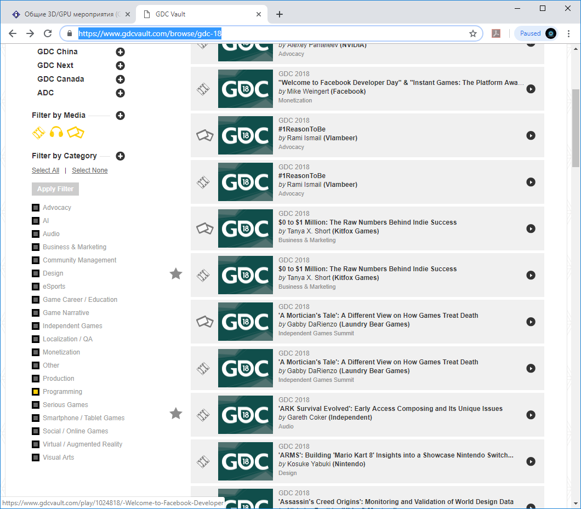
Task: Click the video media filter icon
Action: (38, 132)
